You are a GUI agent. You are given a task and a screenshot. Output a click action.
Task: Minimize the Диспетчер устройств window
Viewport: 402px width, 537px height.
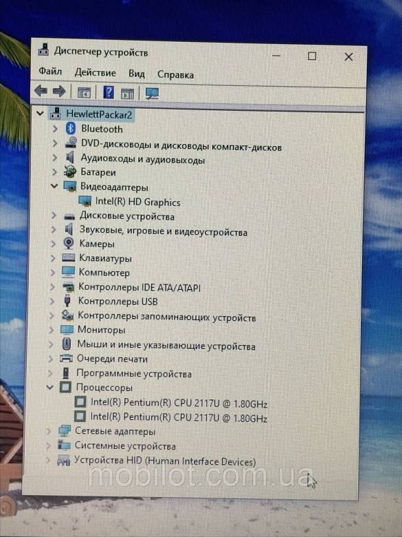point(276,55)
